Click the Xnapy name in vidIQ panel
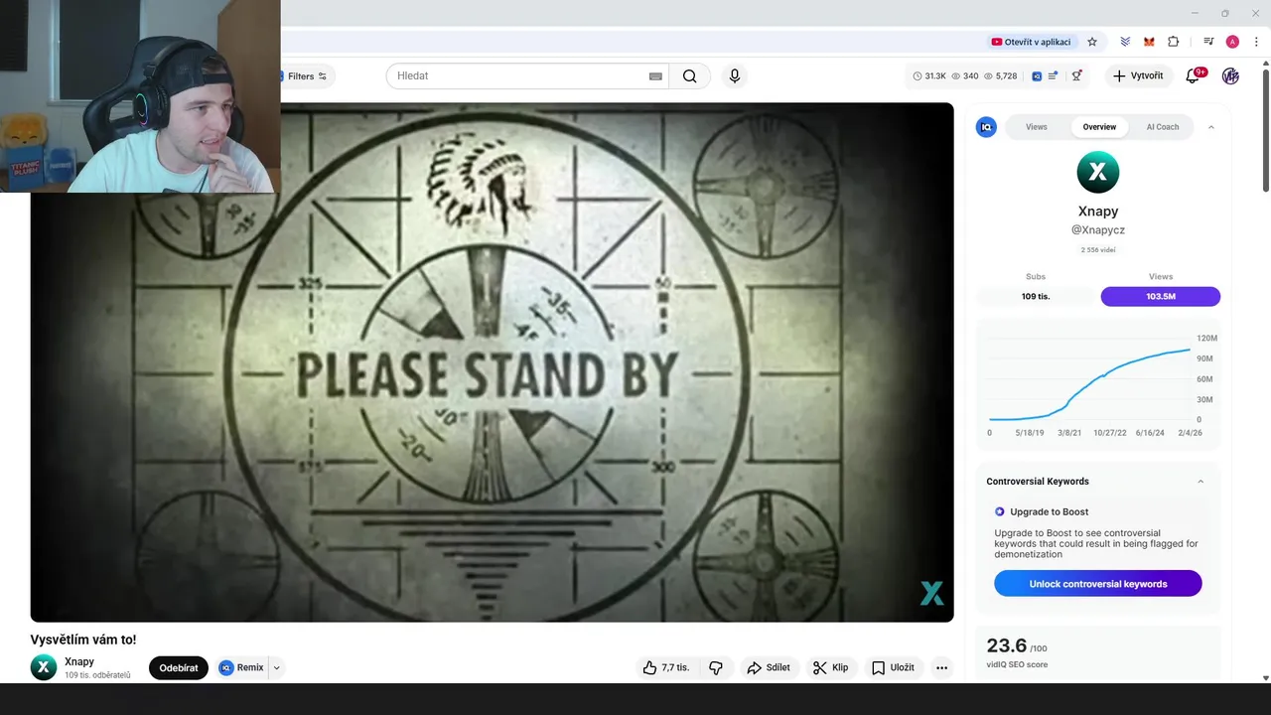This screenshot has width=1271, height=715. (x=1098, y=211)
